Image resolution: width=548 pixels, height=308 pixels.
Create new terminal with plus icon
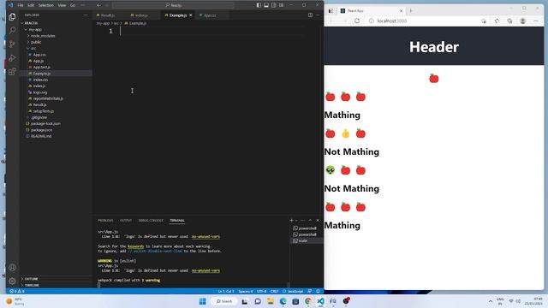tap(291, 221)
